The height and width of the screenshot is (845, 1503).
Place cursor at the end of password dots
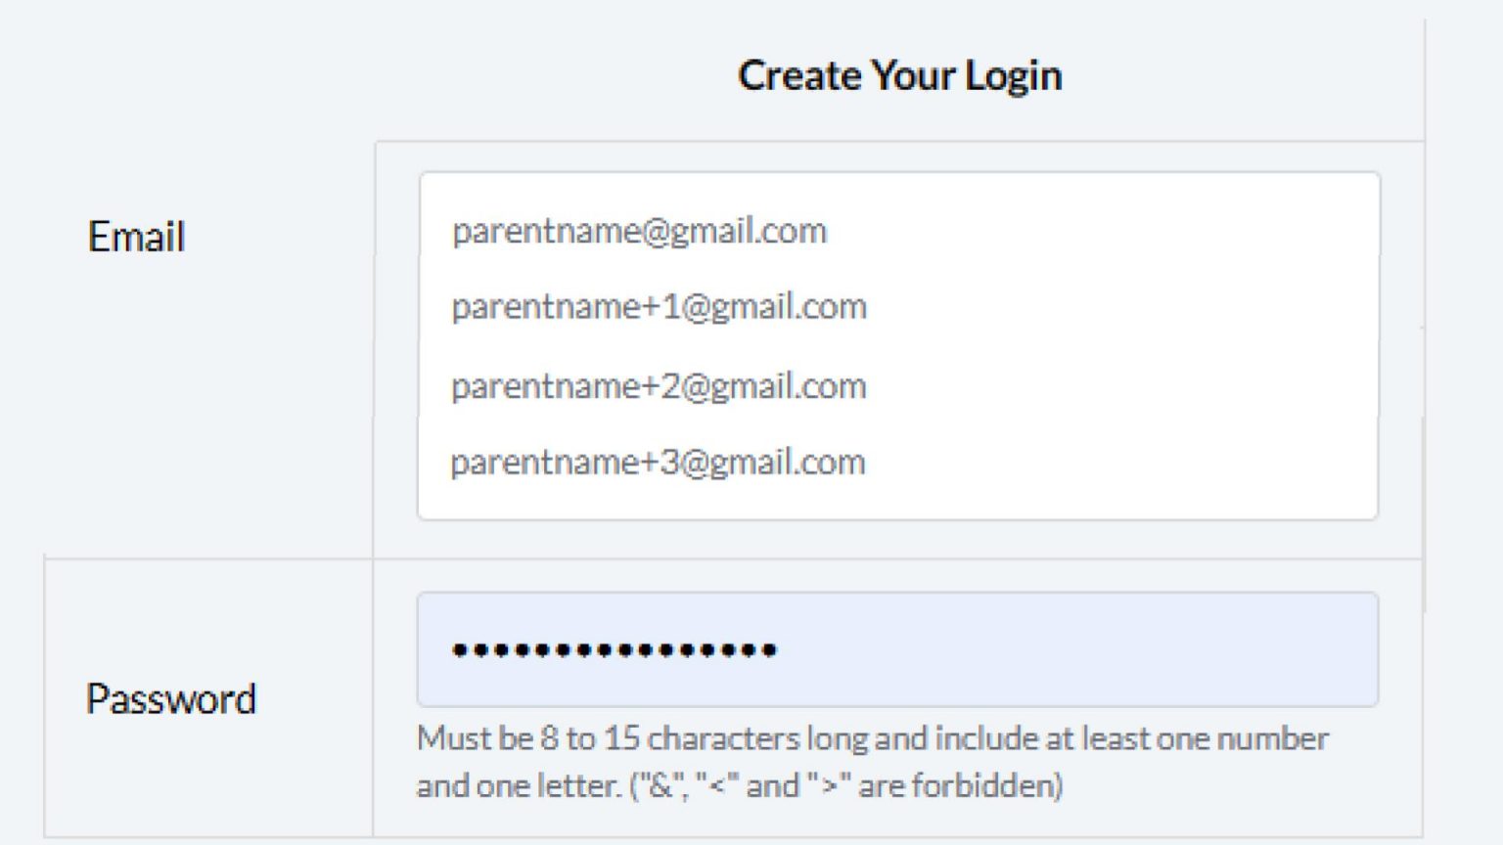[780, 649]
